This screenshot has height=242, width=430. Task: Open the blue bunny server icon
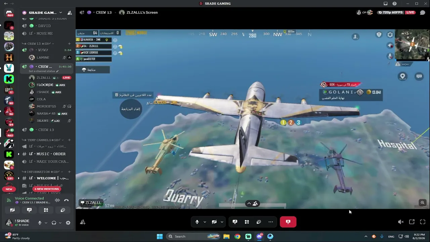click(9, 68)
